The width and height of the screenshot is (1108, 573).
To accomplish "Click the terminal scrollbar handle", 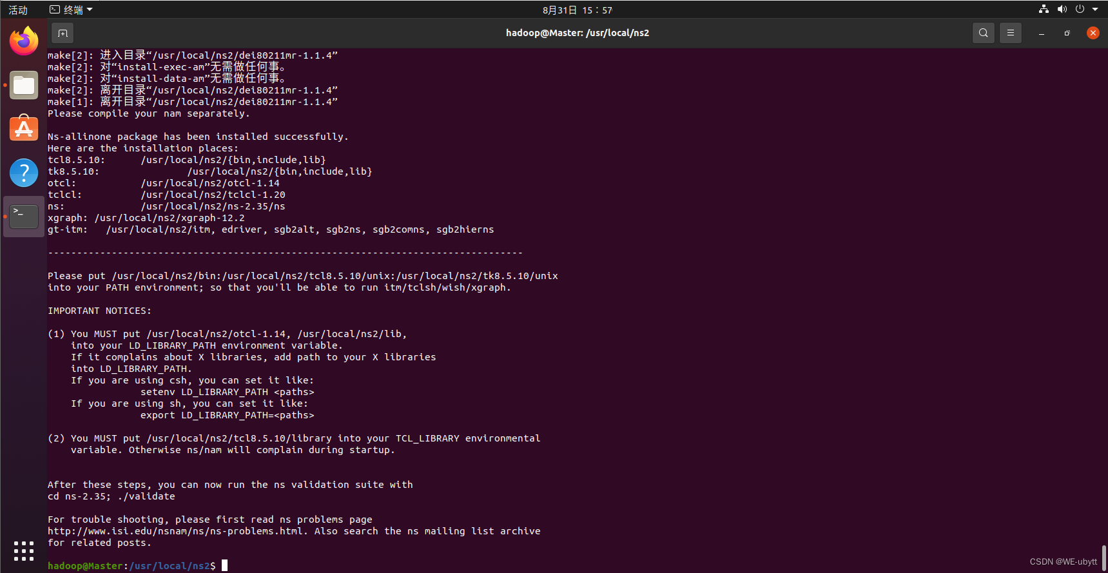I will (x=1103, y=558).
